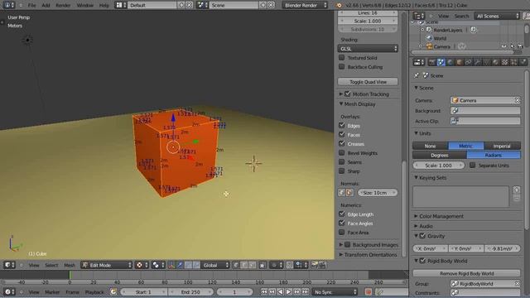Open the Physics tab icon
The height and width of the screenshot is (298, 530).
(x=523, y=62)
